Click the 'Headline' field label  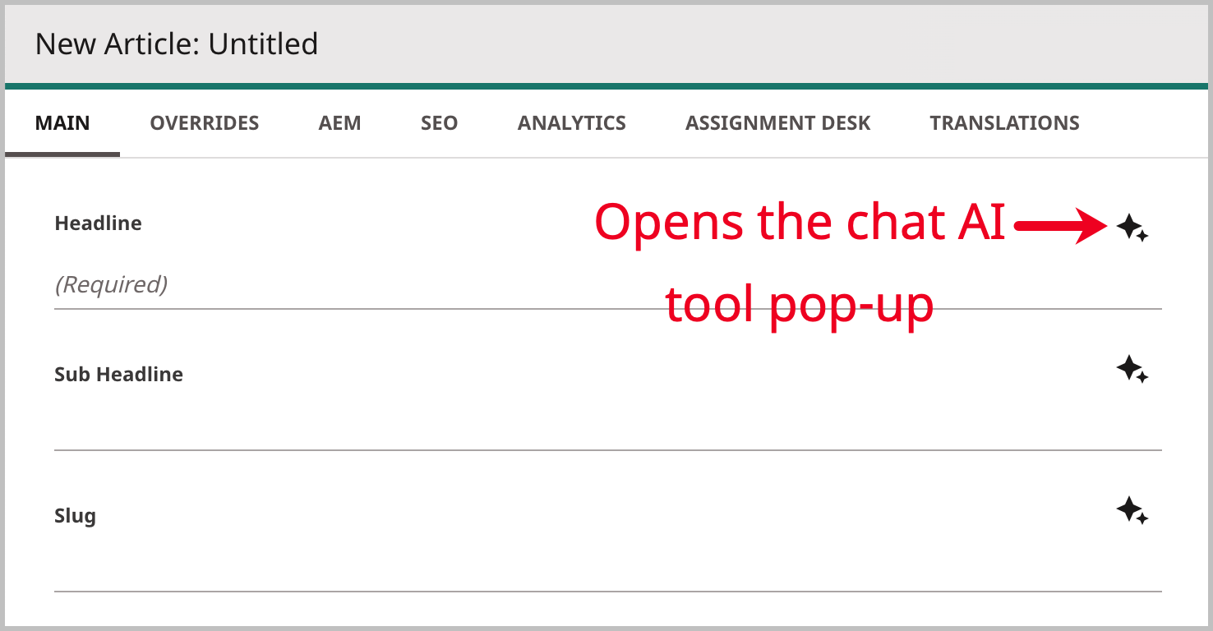coord(99,223)
